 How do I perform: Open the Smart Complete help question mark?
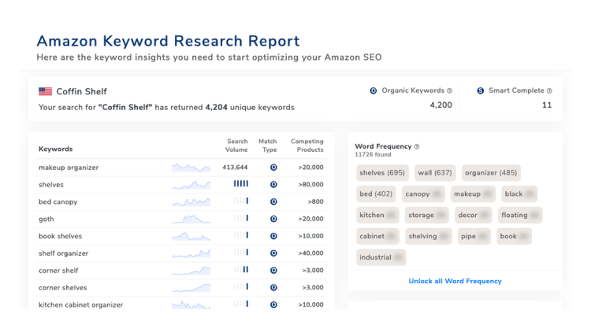(549, 90)
